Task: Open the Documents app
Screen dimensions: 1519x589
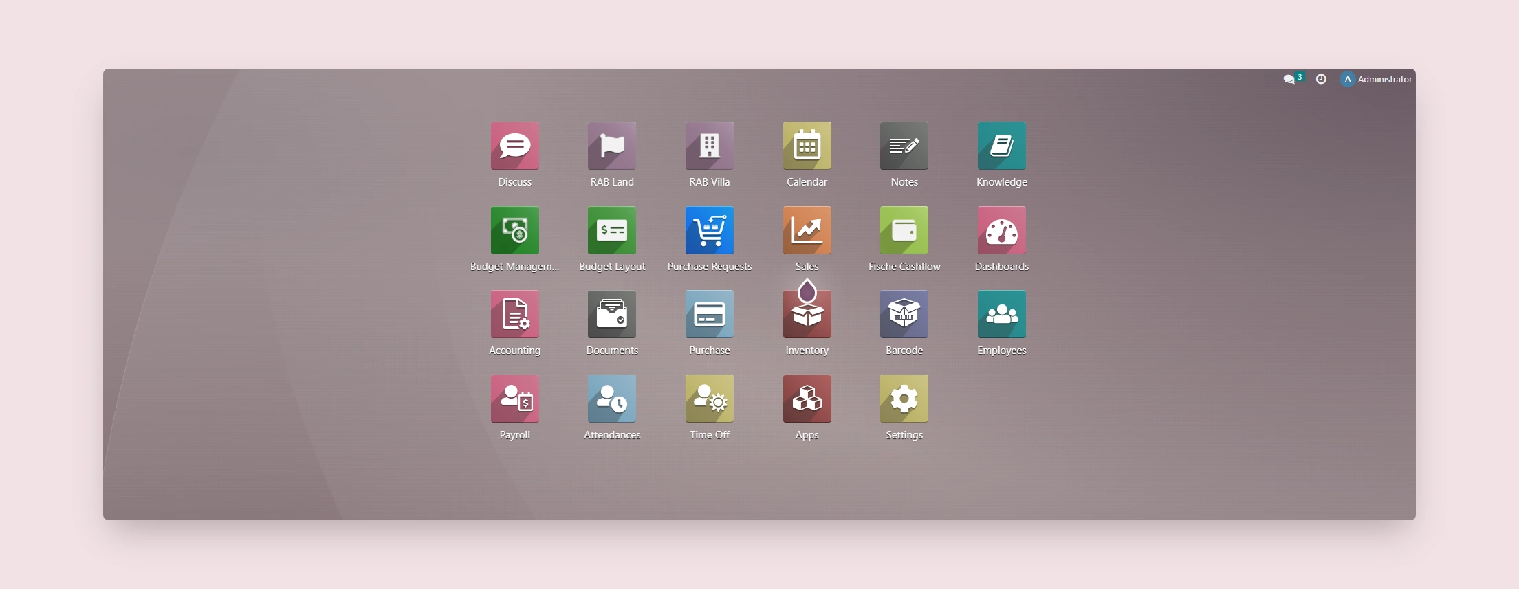Action: click(611, 314)
